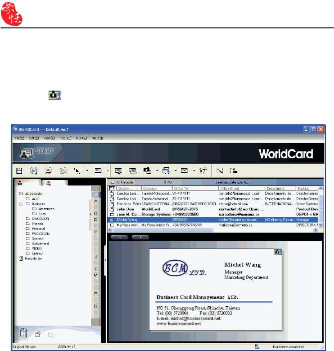Image resolution: width=334 pixels, height=351 pixels.
Task: Go to next card with right arrow button
Action: coord(141,237)
